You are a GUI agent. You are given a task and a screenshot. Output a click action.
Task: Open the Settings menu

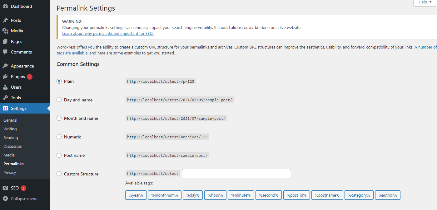(25, 108)
